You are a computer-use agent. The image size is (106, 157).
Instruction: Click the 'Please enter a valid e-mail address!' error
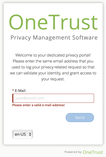pos(38,105)
